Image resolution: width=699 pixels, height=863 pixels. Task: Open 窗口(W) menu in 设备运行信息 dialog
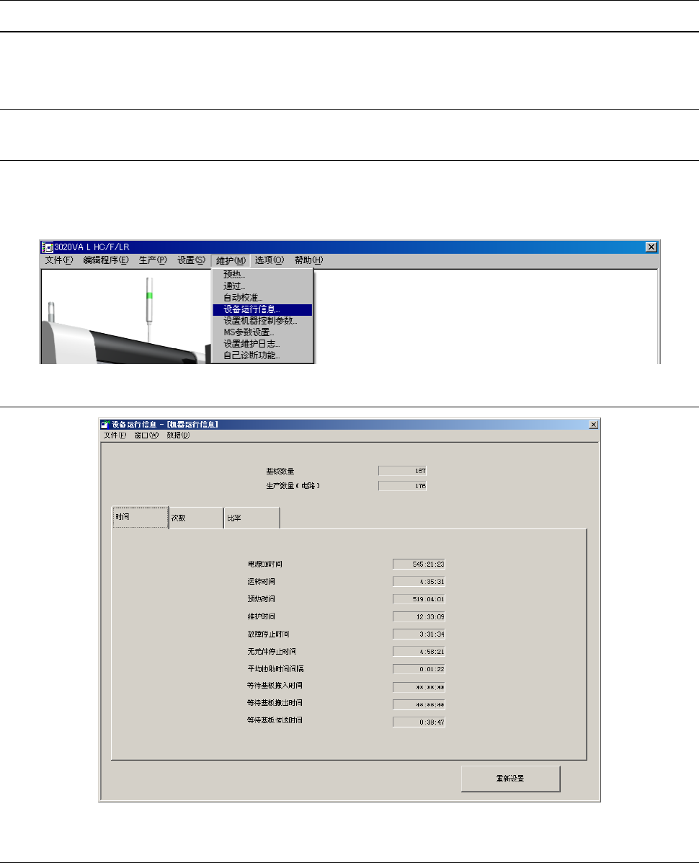(146, 435)
